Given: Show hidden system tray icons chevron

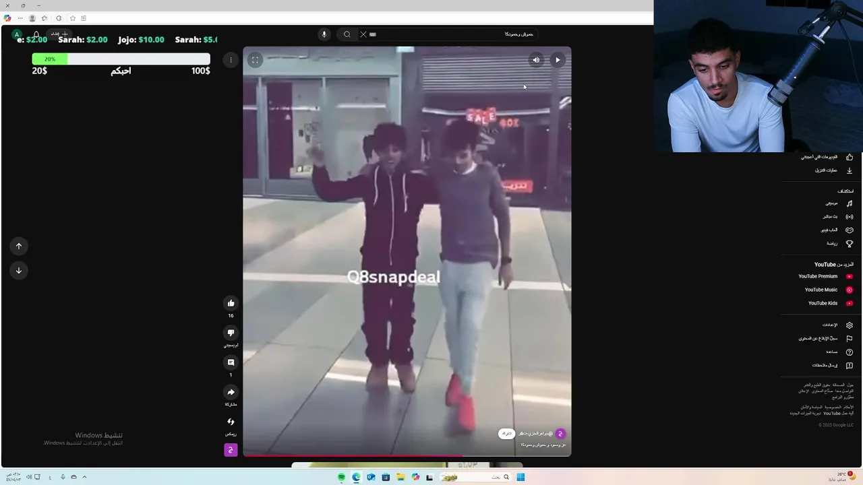Looking at the screenshot, I should tap(84, 477).
